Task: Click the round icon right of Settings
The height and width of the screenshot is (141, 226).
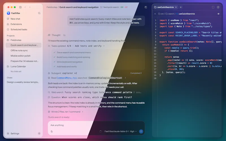Action: coord(39,133)
